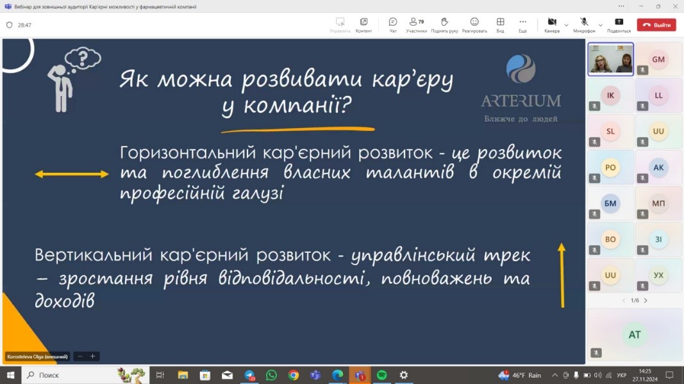This screenshot has height=384, width=684.
Task: Go to previous participants page
Action: (x=624, y=300)
